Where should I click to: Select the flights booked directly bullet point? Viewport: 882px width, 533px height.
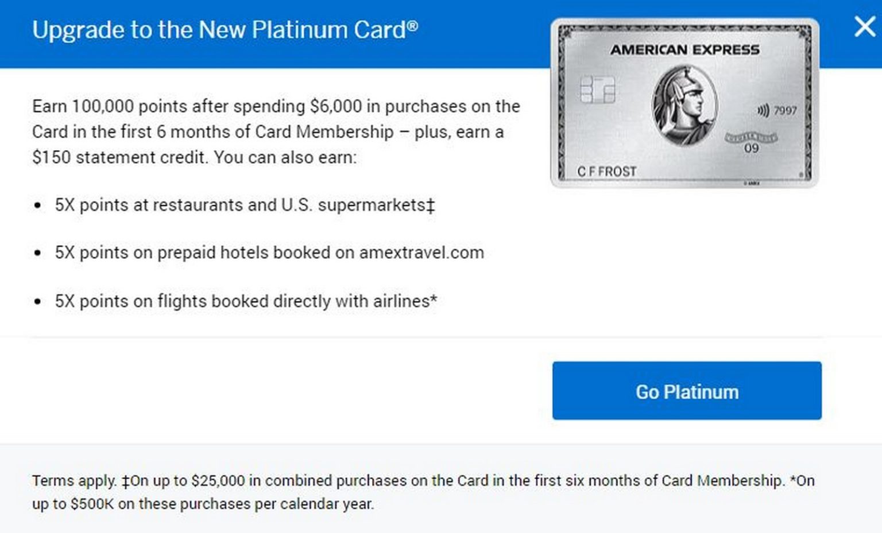(246, 300)
